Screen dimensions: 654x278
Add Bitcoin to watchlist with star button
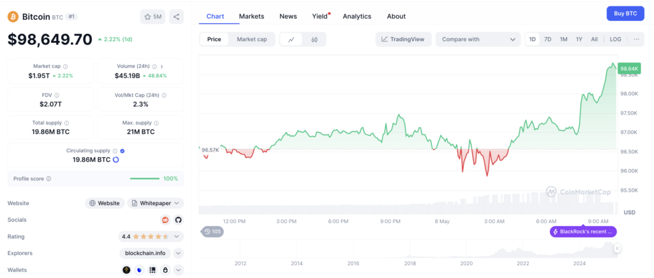tap(153, 17)
